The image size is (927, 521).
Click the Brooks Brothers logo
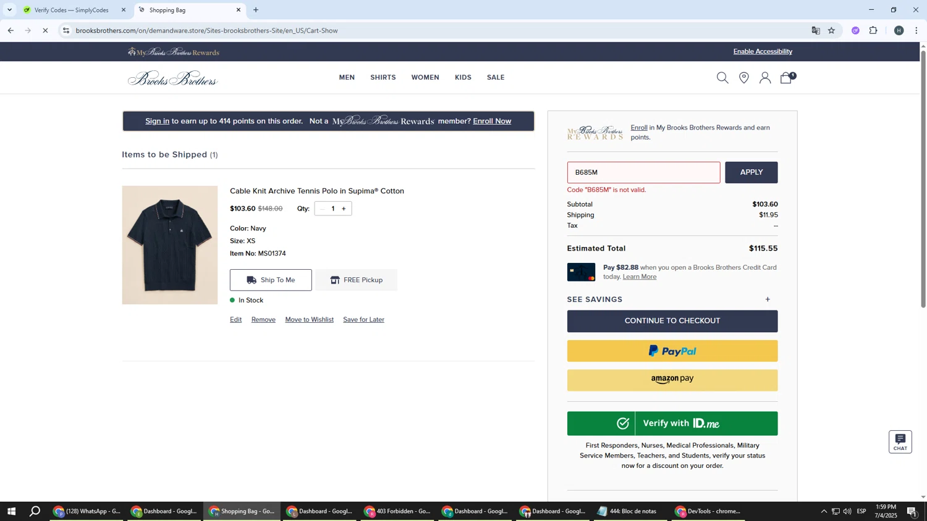[173, 78]
